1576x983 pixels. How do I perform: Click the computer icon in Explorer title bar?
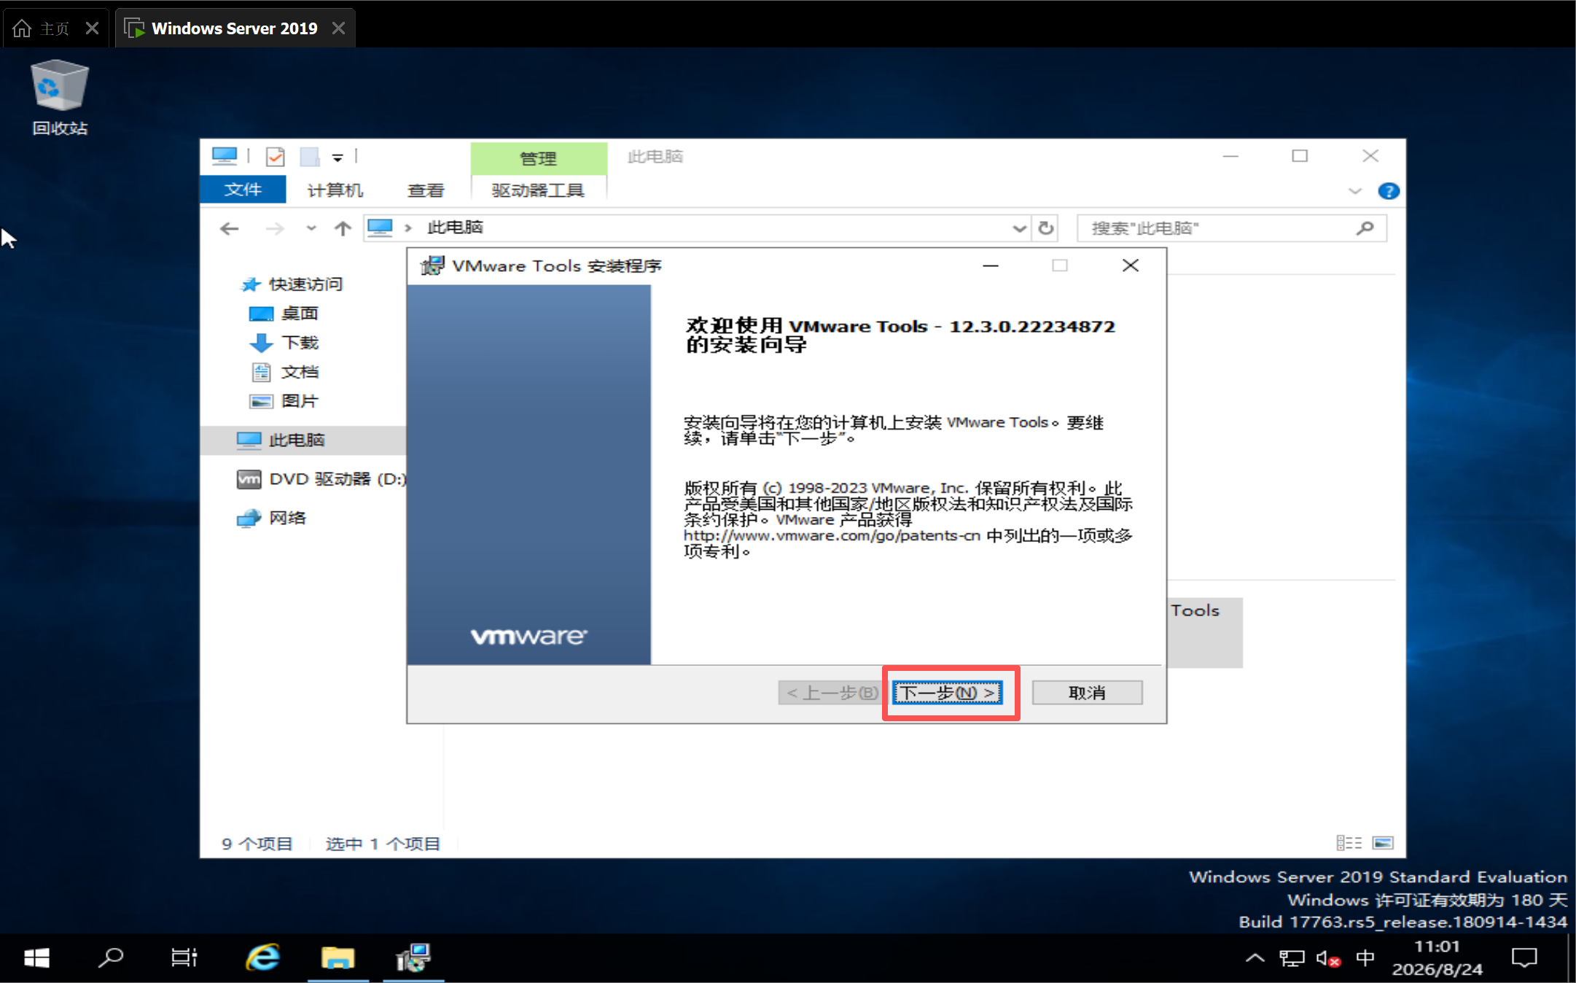[225, 156]
